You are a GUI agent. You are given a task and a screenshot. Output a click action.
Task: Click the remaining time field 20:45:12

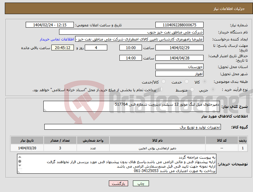(x=63, y=48)
